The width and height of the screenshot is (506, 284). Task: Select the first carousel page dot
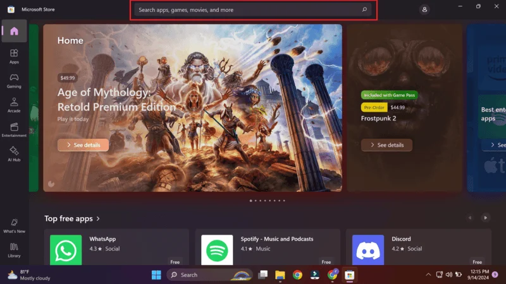point(250,201)
